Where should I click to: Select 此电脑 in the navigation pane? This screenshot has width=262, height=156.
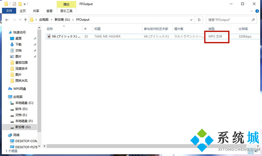(x=18, y=97)
